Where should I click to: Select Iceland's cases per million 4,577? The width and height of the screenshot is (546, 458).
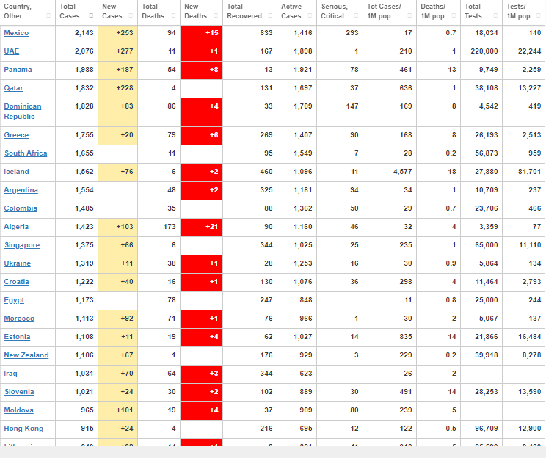(403, 172)
